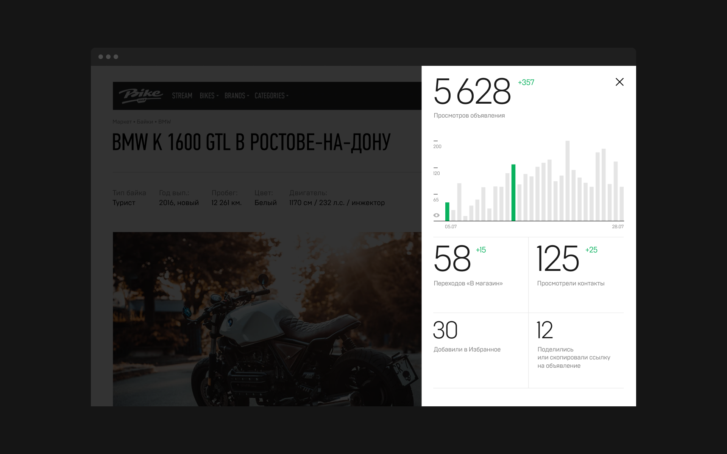Click the middle window control dot

pos(108,57)
